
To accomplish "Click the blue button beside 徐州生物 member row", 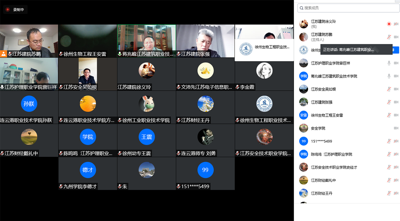I will pos(396,50).
